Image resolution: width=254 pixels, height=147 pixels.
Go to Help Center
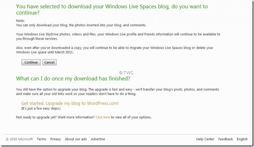[205, 139]
